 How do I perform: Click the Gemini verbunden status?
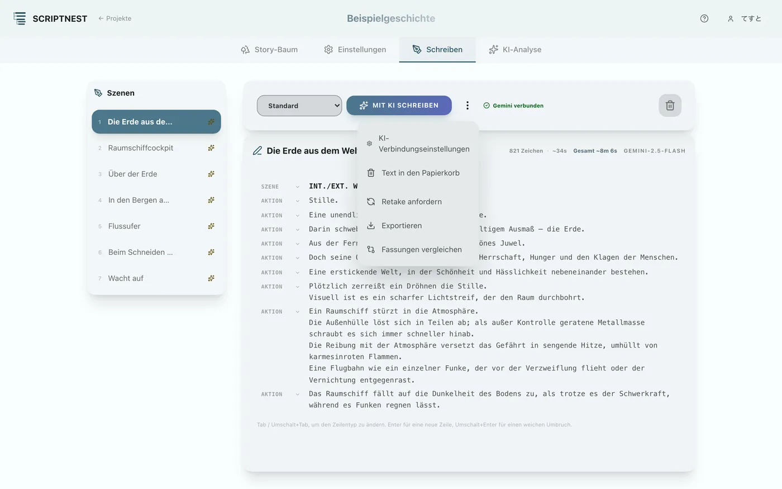(513, 106)
